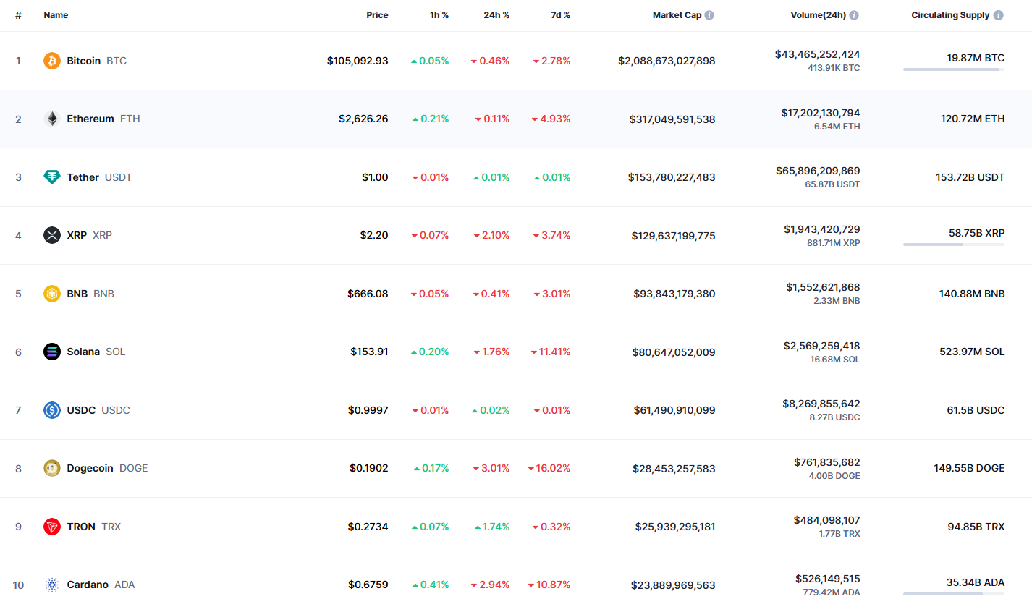Click the USDC logo icon

tap(51, 410)
